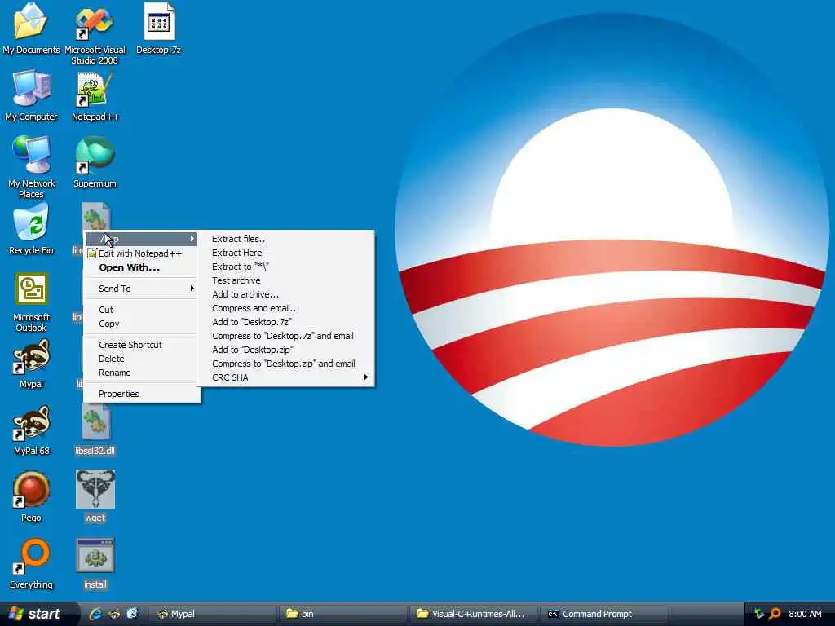
Task: Select the MyPal 68 shortcut
Action: 31,431
